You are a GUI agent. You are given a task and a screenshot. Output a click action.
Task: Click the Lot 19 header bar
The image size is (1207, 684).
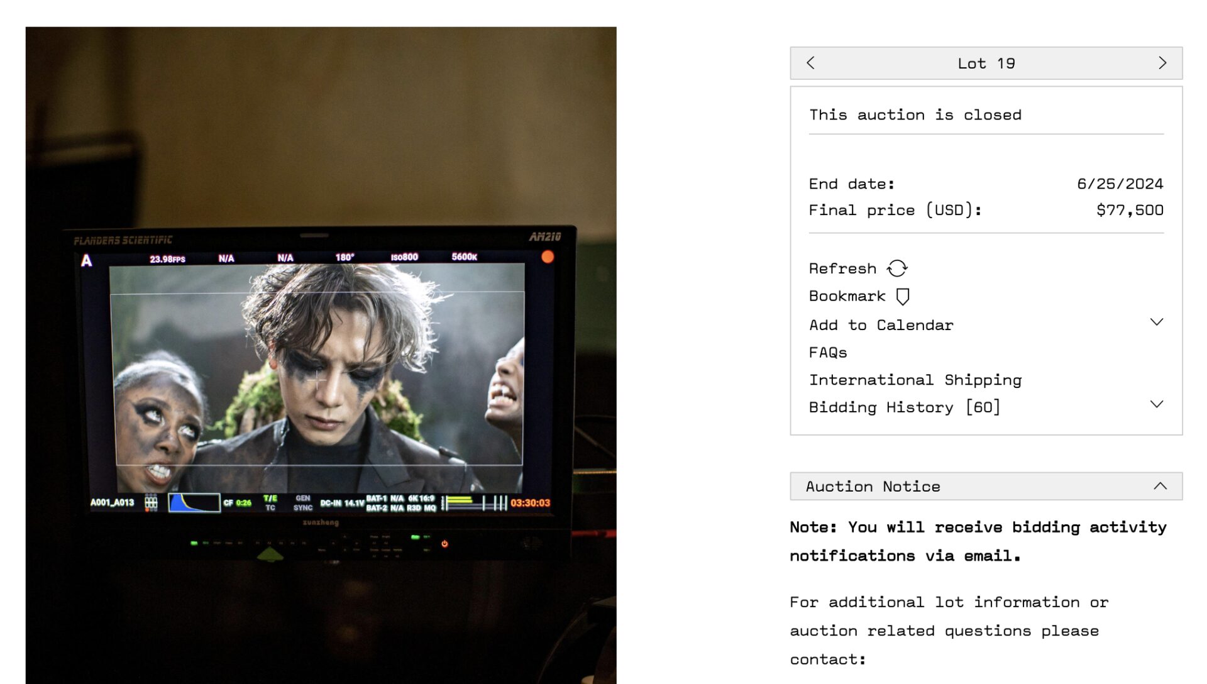(x=986, y=63)
